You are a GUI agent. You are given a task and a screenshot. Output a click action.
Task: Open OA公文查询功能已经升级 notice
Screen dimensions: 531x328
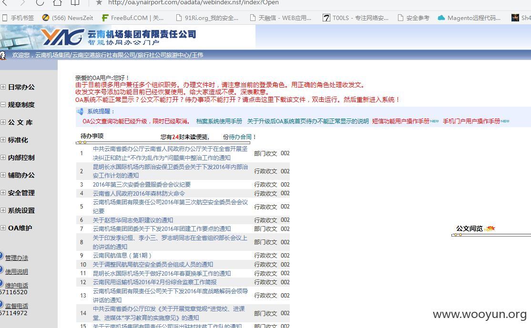click(x=136, y=121)
